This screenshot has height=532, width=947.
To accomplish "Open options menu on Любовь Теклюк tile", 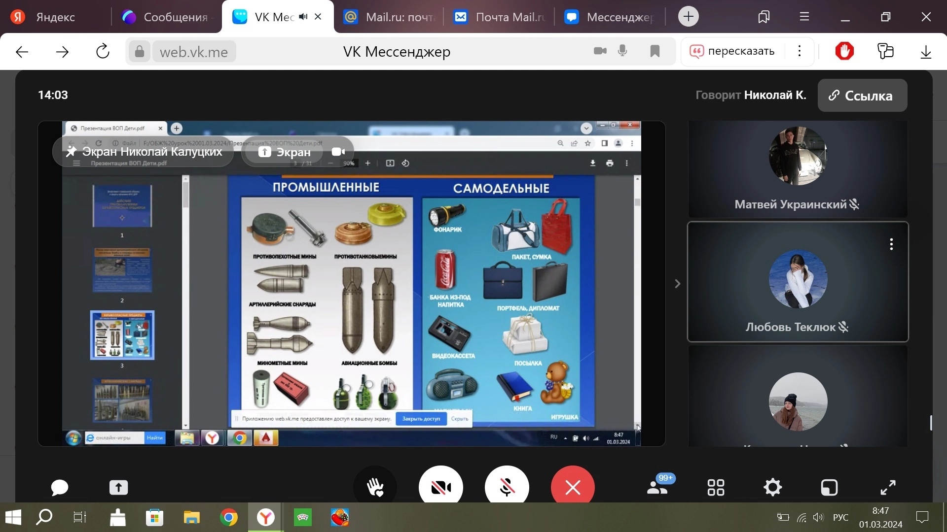I will point(891,244).
